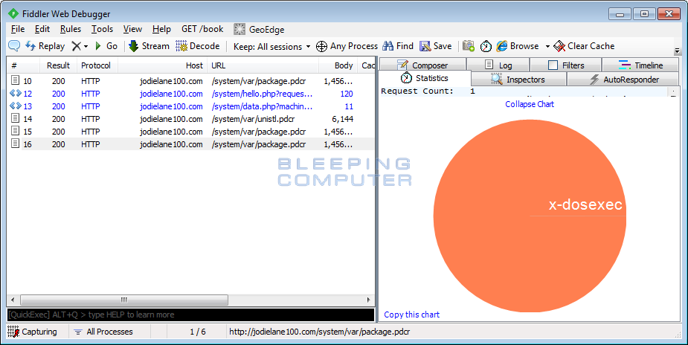Sort sessions by Result column header
The height and width of the screenshot is (345, 688).
58,65
